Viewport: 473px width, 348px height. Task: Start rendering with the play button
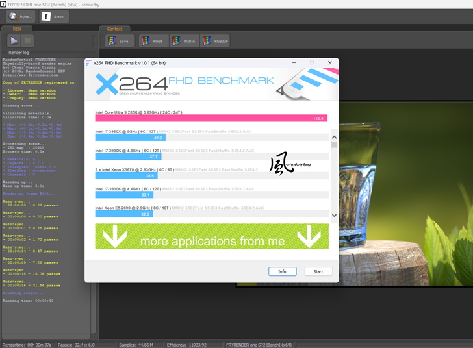click(x=13, y=41)
